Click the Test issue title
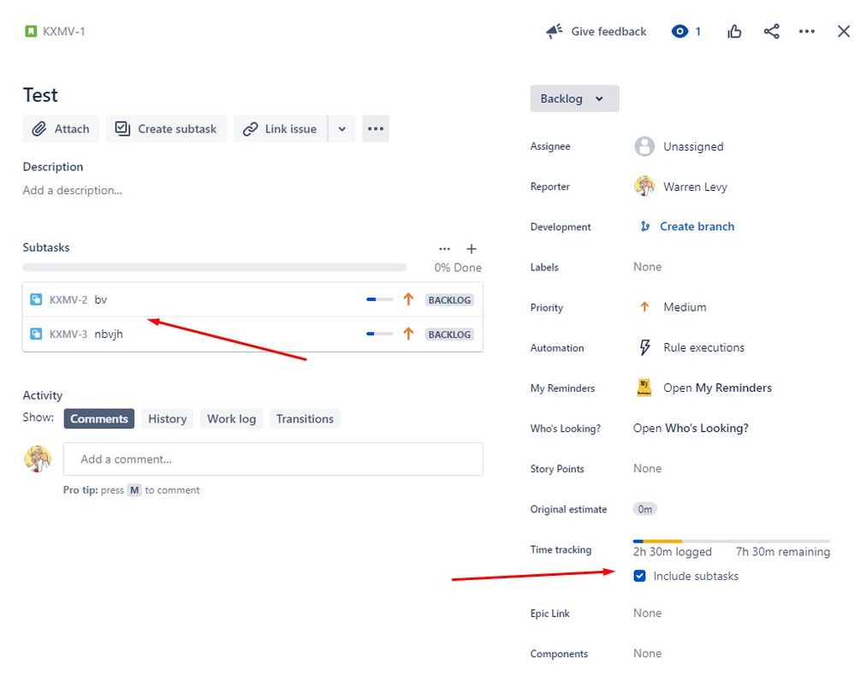Image resolution: width=854 pixels, height=681 pixels. (40, 95)
